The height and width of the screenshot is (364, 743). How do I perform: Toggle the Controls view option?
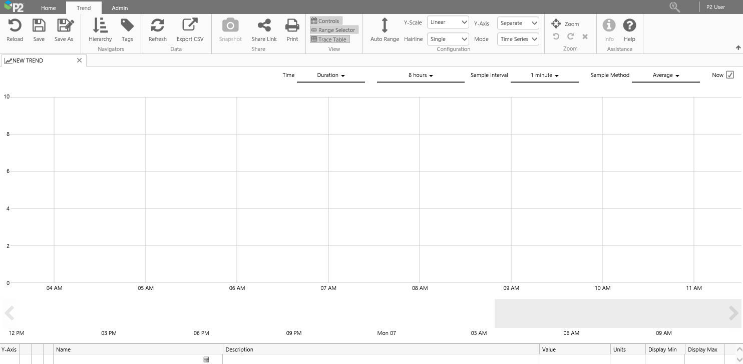click(325, 21)
